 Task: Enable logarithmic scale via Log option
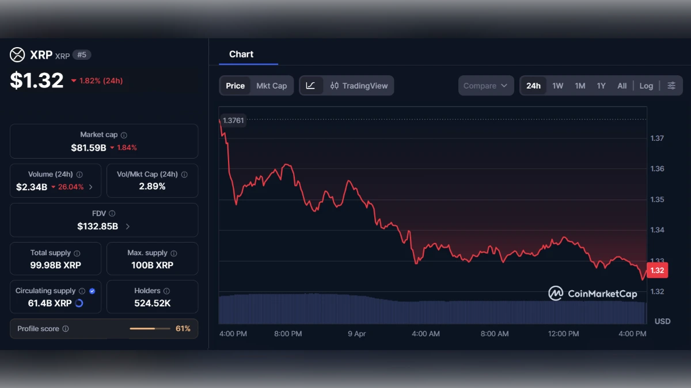(x=646, y=85)
